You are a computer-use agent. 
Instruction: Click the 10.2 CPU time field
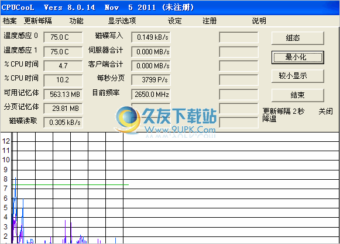[x=63, y=80]
